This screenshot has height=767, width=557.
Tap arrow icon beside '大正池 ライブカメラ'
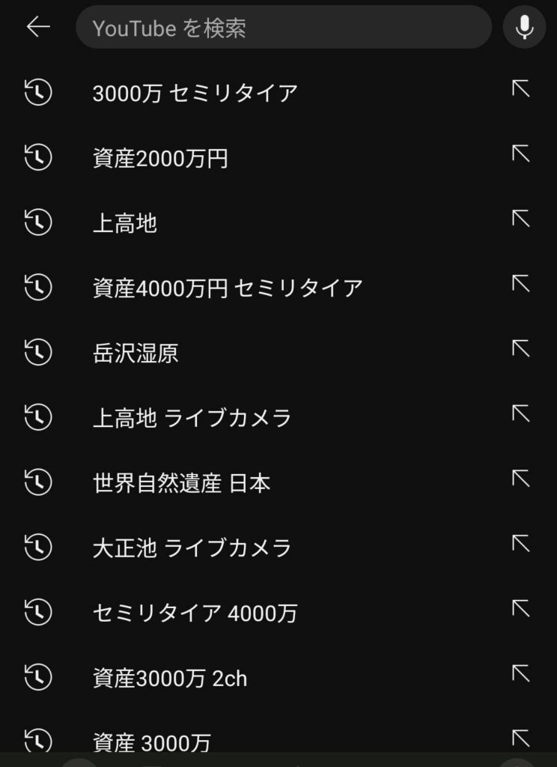click(520, 544)
